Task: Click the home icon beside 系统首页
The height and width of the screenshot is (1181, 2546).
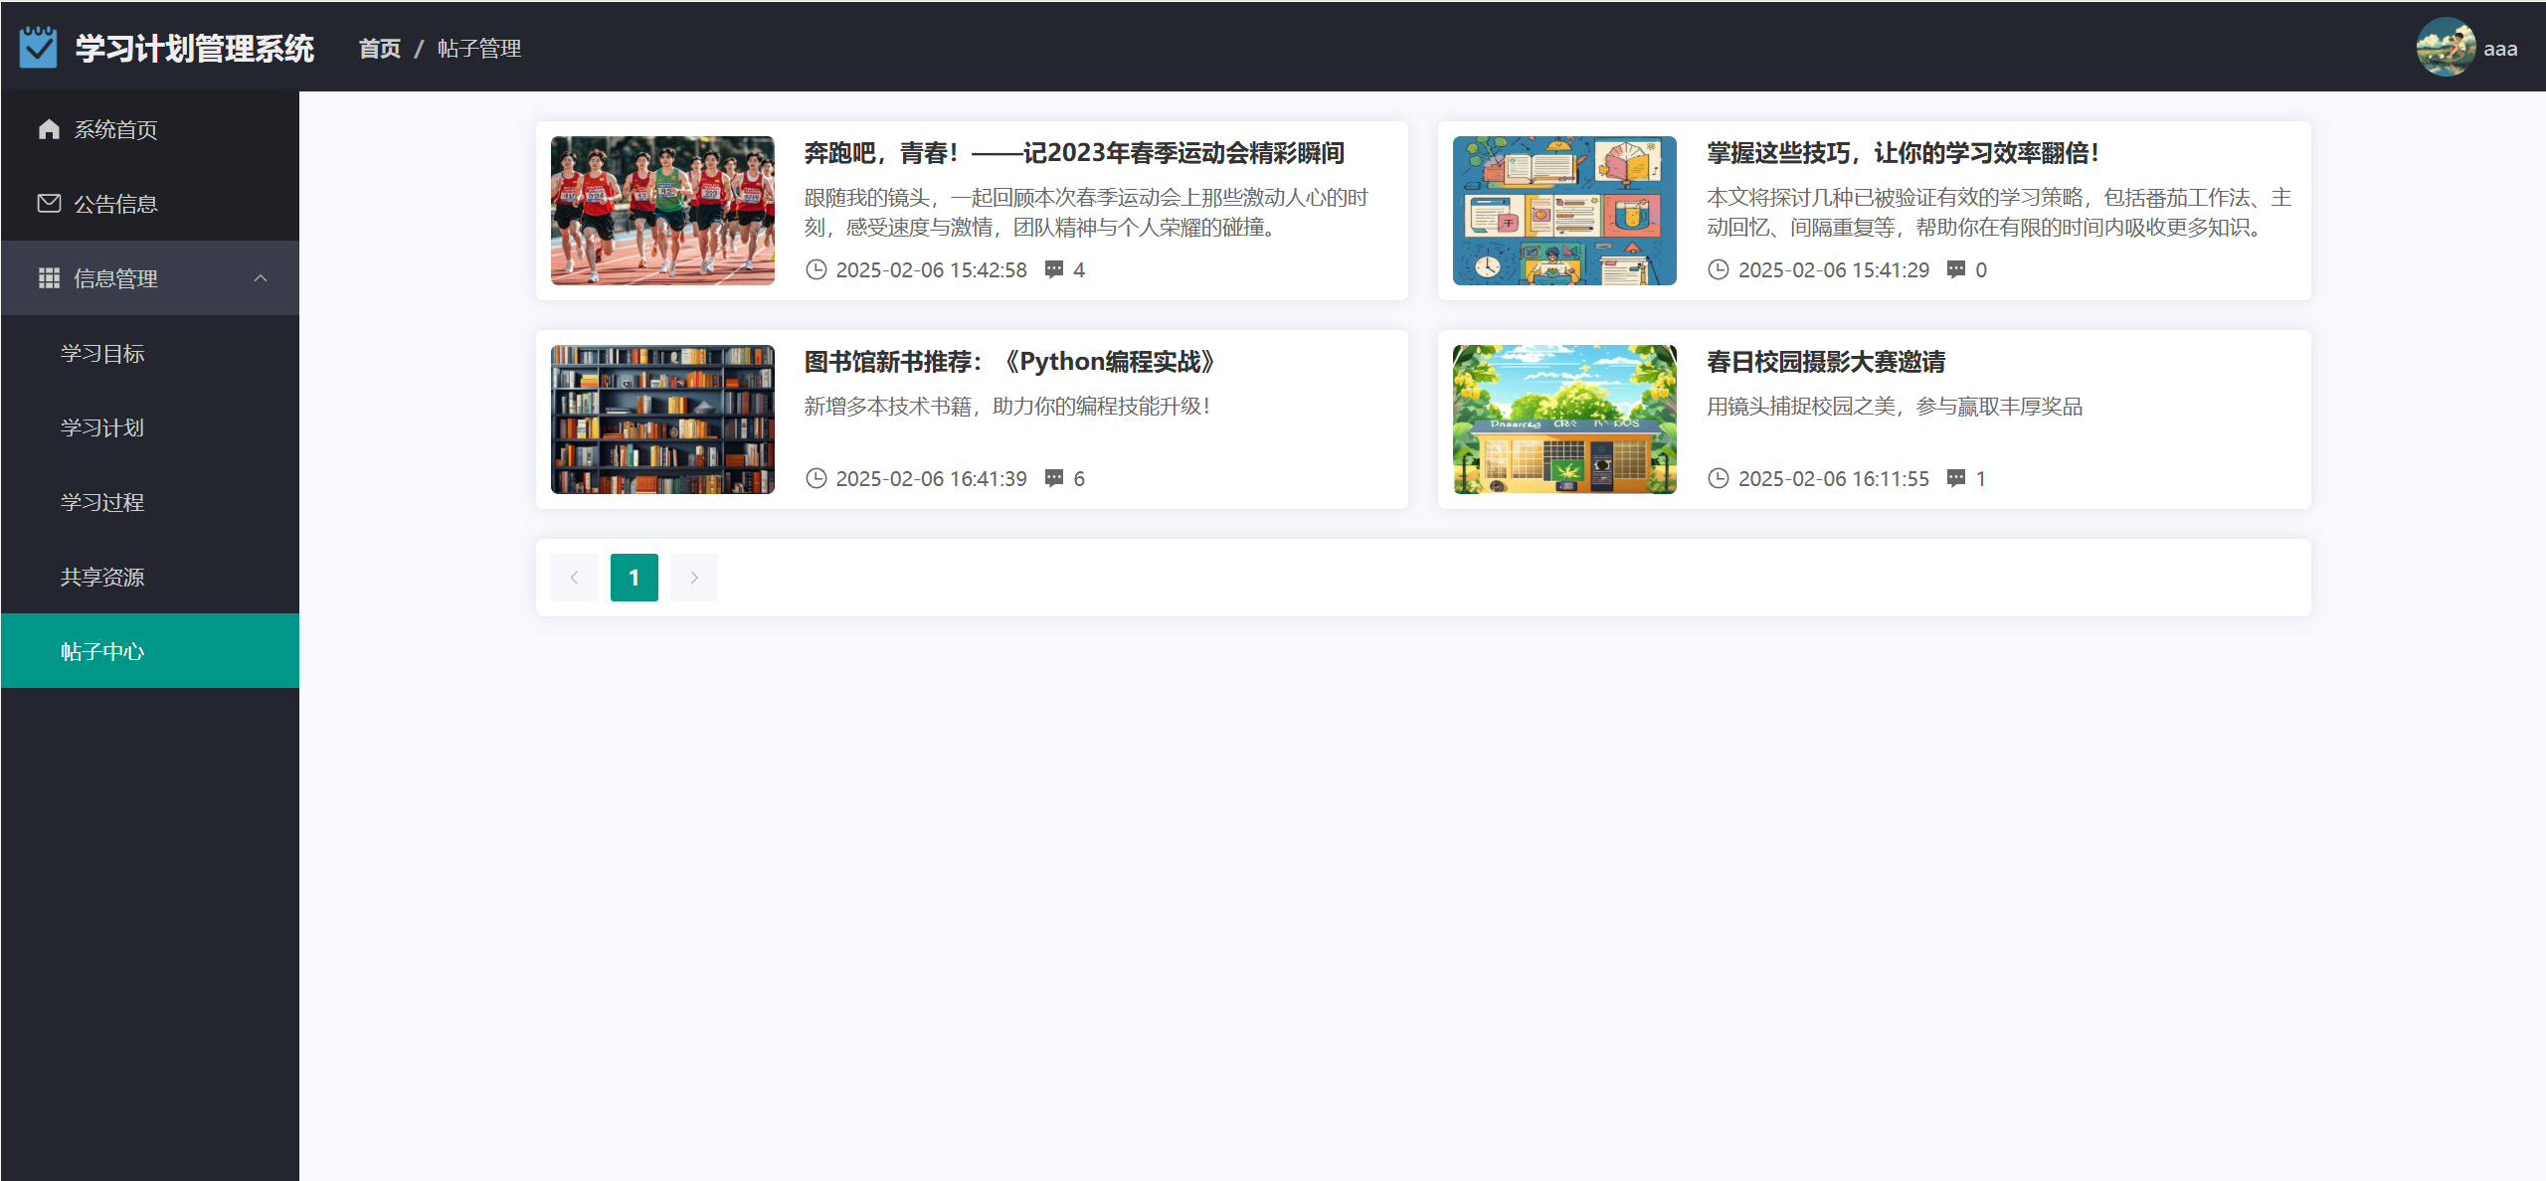Action: tap(49, 129)
